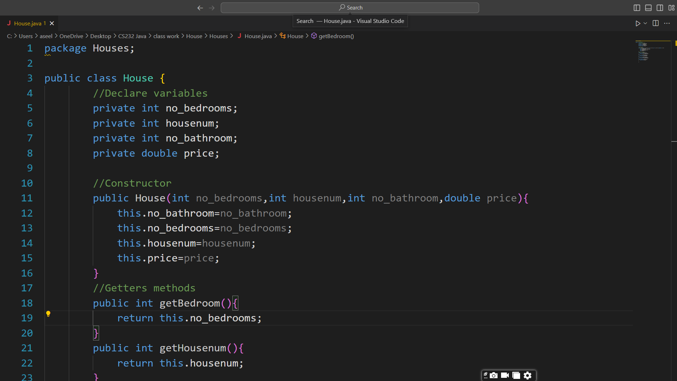Open the first House folder breadcrumb
Viewport: 677px width, 381px height.
point(194,36)
